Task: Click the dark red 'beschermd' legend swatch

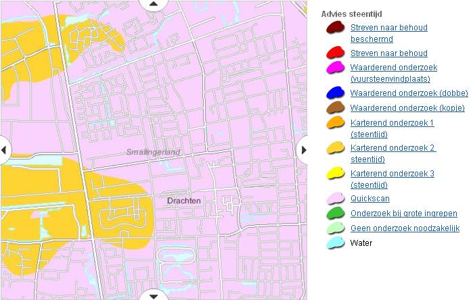Action: [x=336, y=27]
